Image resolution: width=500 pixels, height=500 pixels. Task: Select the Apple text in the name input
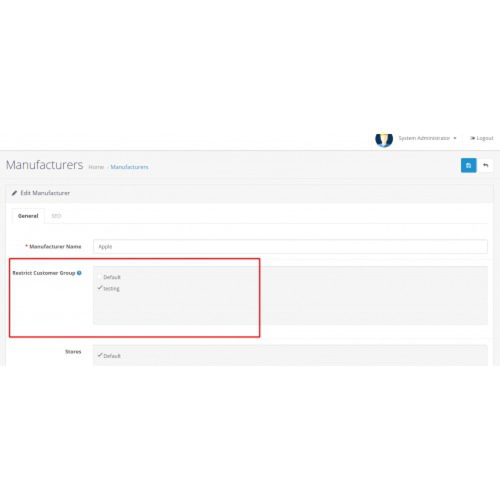click(x=105, y=246)
